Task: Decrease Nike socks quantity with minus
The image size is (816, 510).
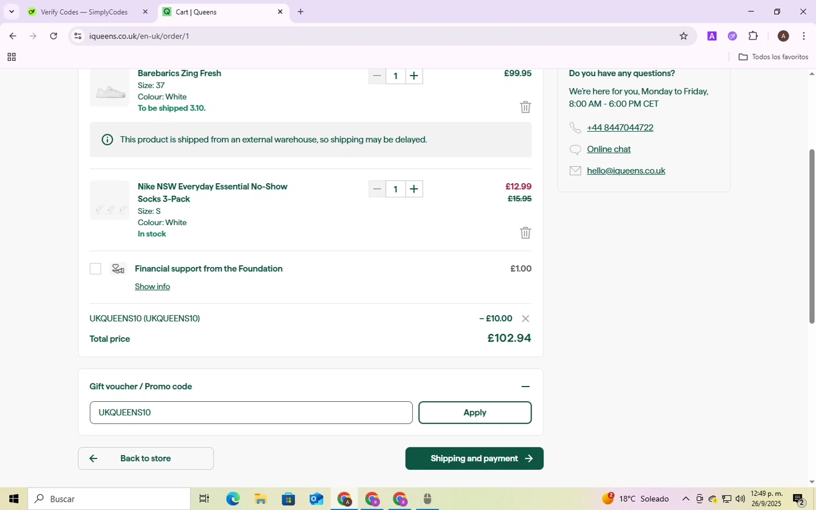Action: click(x=377, y=189)
